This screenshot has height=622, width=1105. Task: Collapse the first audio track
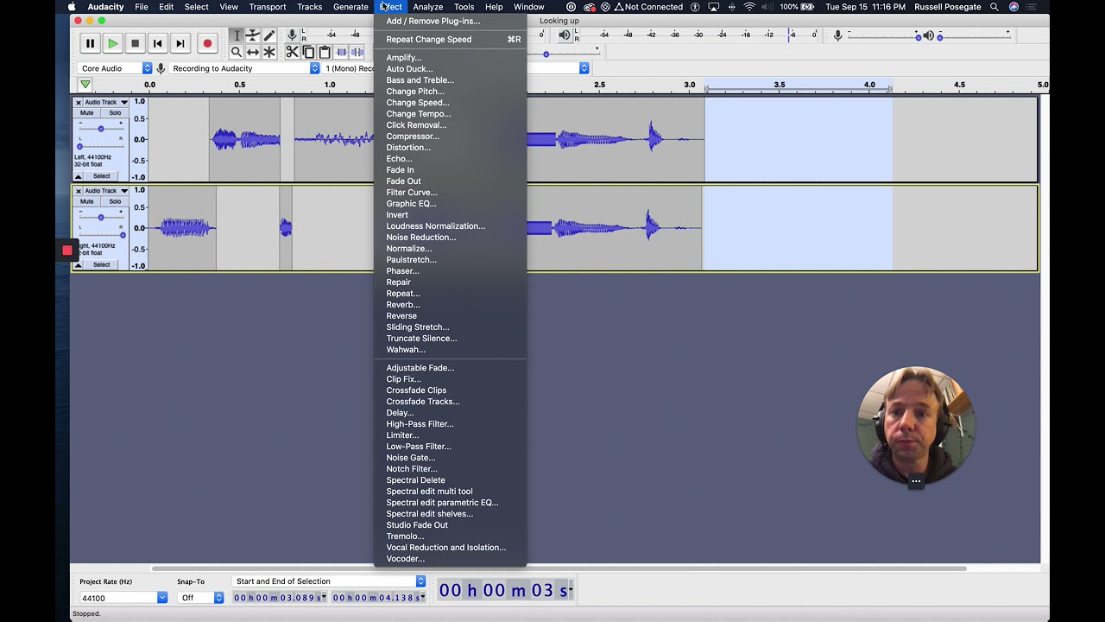(x=79, y=176)
